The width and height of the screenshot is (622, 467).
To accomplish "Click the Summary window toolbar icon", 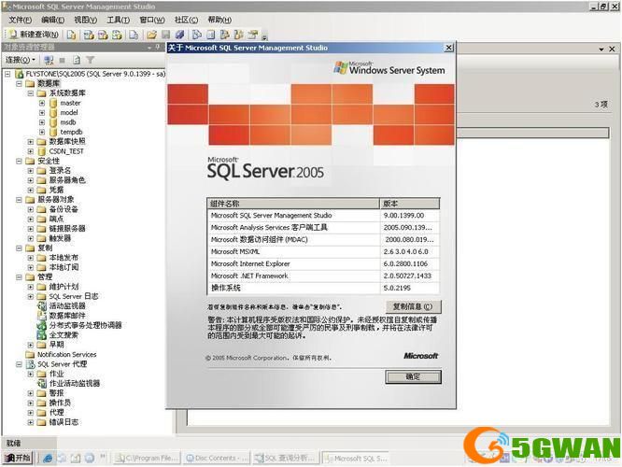I will [211, 35].
